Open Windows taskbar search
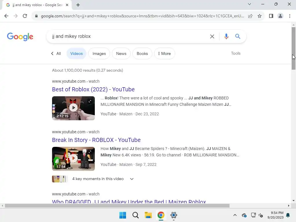The height and width of the screenshot is (222, 296). point(135,215)
